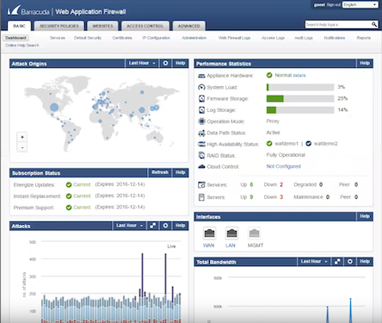Open Attacks panel Last Hour dropdown
Image resolution: width=382 pixels, height=323 pixels.
coord(129,226)
